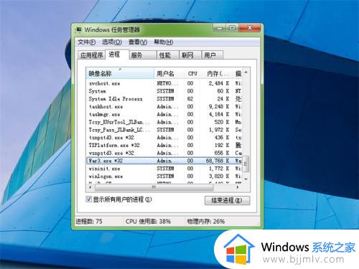Click the 68,768 K memory value
359x269 pixels.
point(218,161)
